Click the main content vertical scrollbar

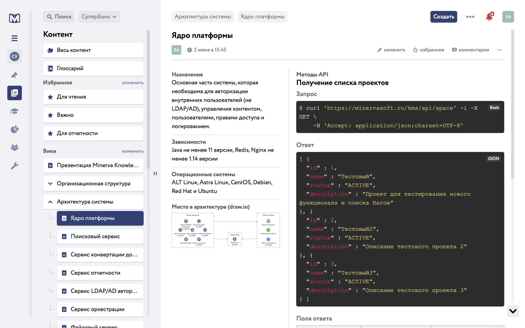click(x=512, y=105)
